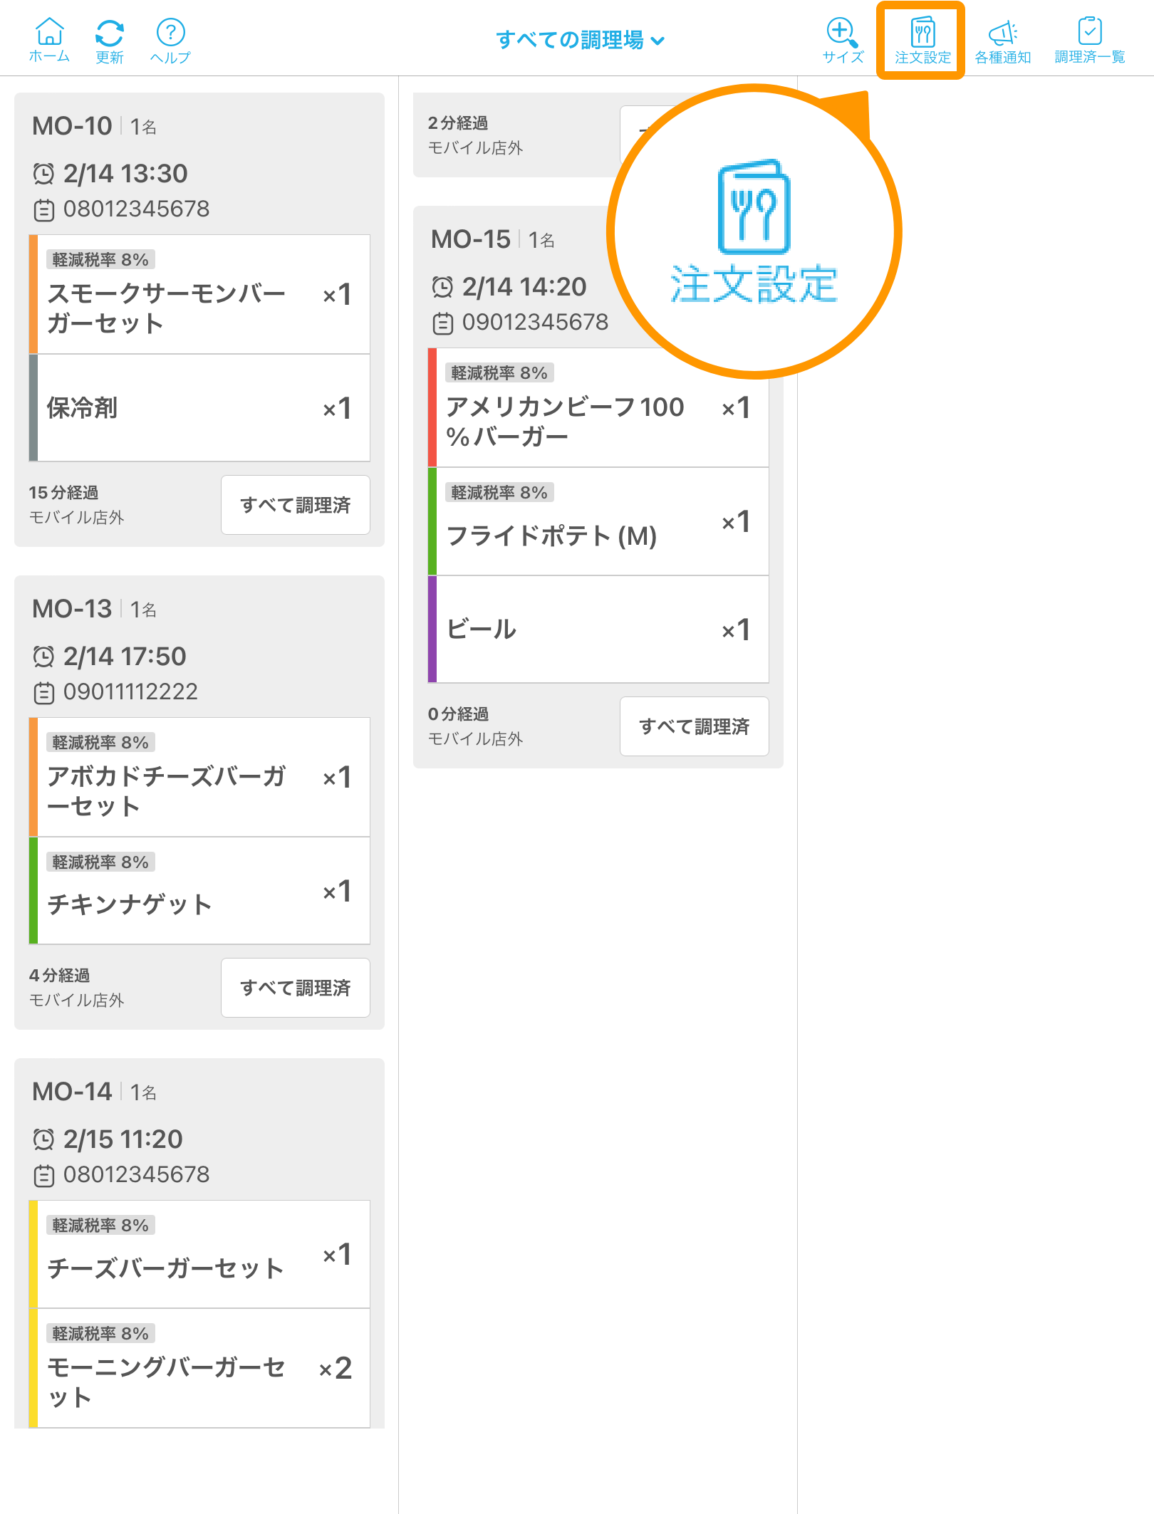Expand すべての調理場 kitchen dropdown
This screenshot has height=1514, width=1154.
[581, 40]
